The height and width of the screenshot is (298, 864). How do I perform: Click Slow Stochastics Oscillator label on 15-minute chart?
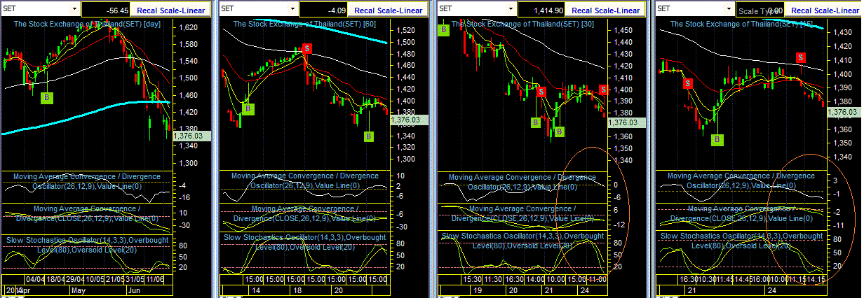pyautogui.click(x=742, y=241)
